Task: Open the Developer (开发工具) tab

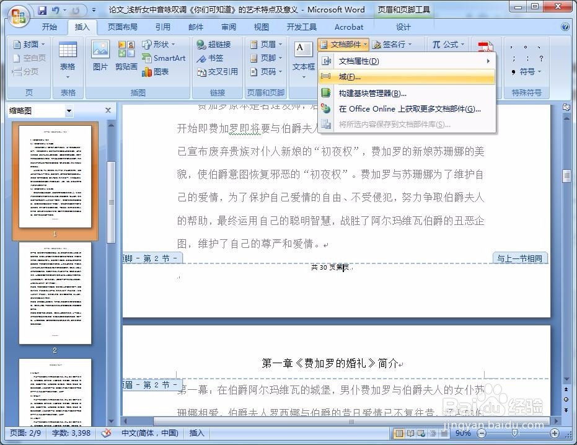Action: point(302,27)
